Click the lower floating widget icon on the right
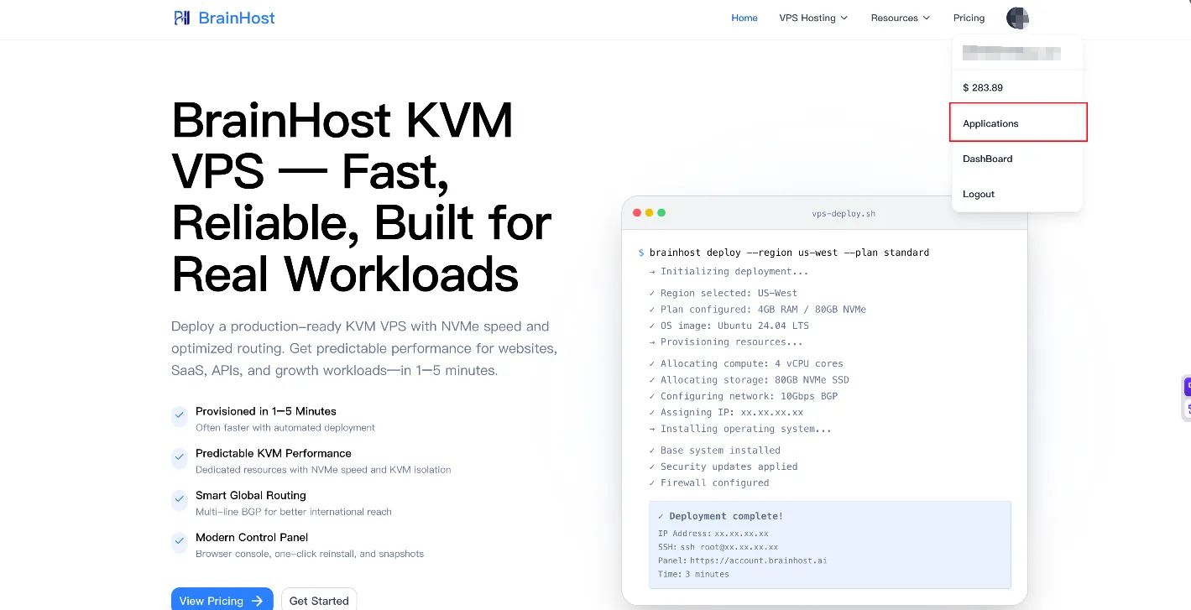This screenshot has width=1191, height=610. click(x=1186, y=409)
